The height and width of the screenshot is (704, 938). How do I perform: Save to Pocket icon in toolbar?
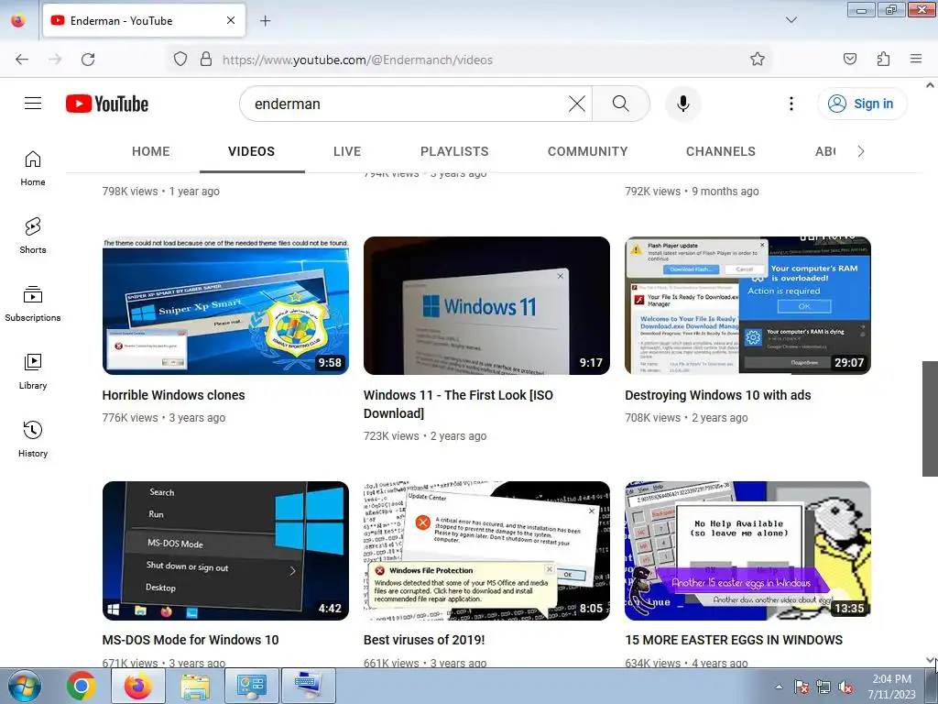pos(849,60)
